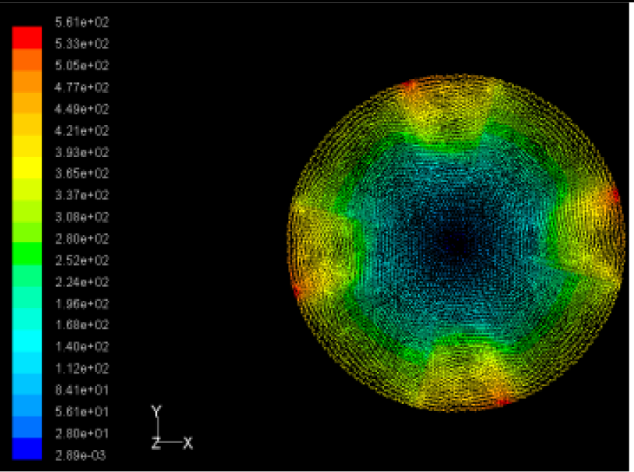The image size is (634, 472).
Task: Click the Z axis label on the triad
Action: pos(155,443)
